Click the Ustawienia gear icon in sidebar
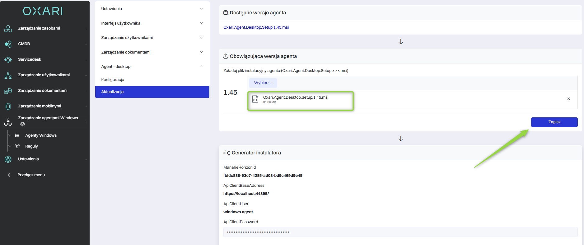 click(x=8, y=159)
